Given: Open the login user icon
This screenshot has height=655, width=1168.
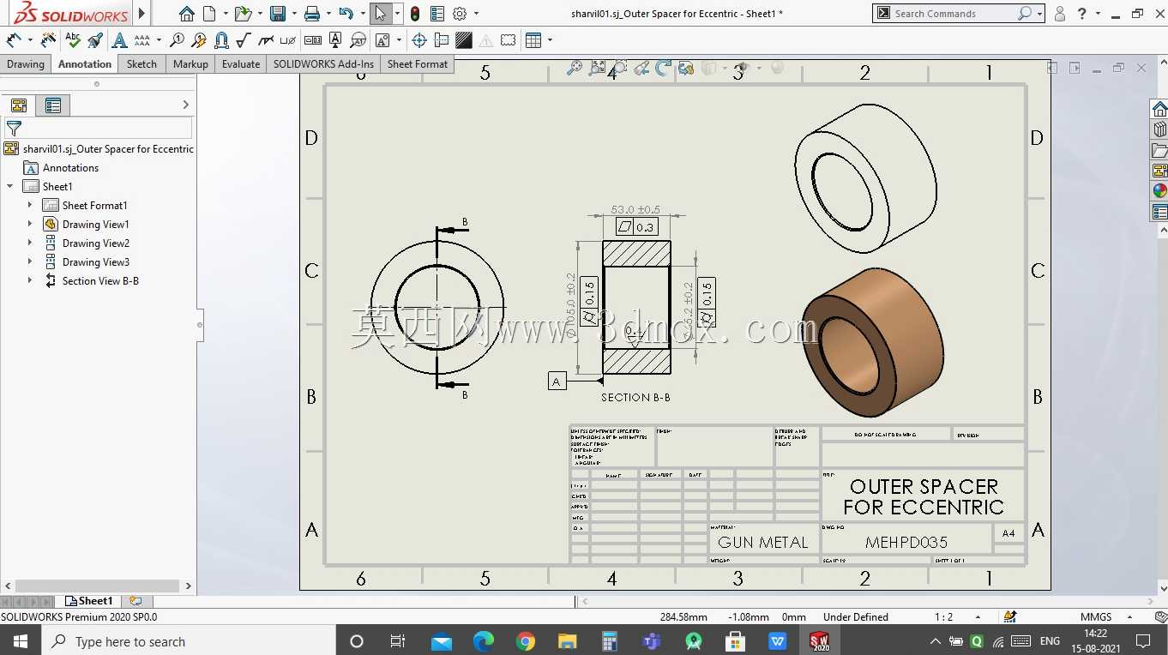Looking at the screenshot, I should tap(1060, 14).
